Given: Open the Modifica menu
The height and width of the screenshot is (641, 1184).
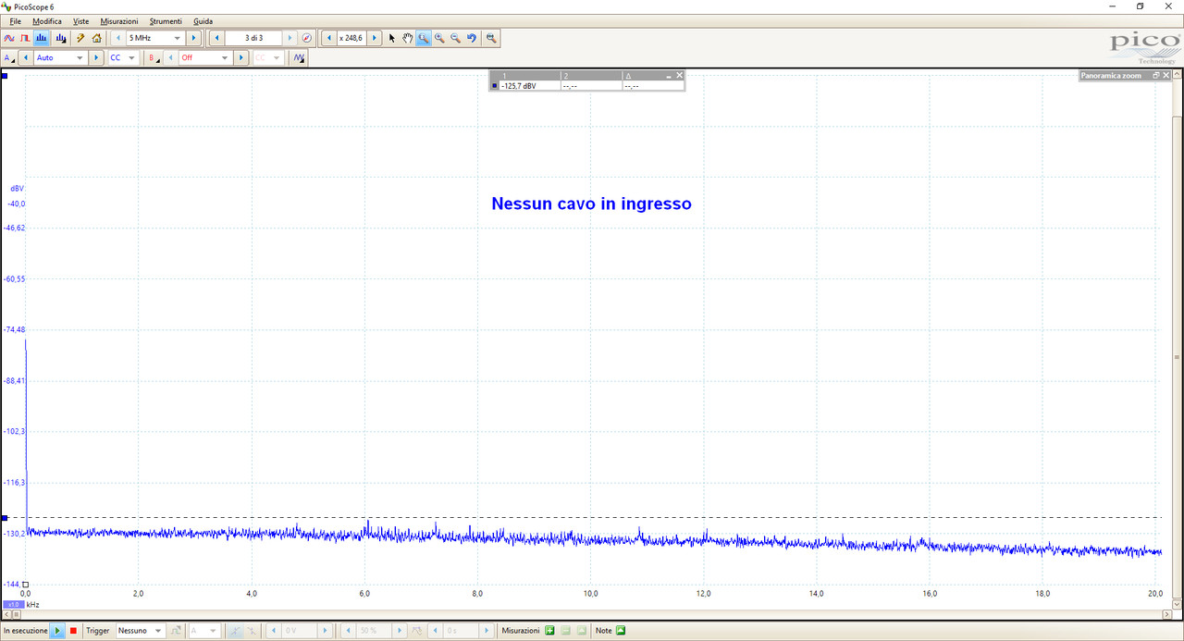Looking at the screenshot, I should point(47,21).
